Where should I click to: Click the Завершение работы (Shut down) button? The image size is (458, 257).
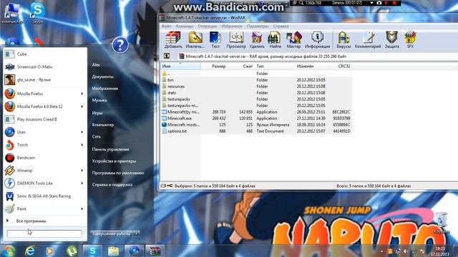[x=112, y=233]
